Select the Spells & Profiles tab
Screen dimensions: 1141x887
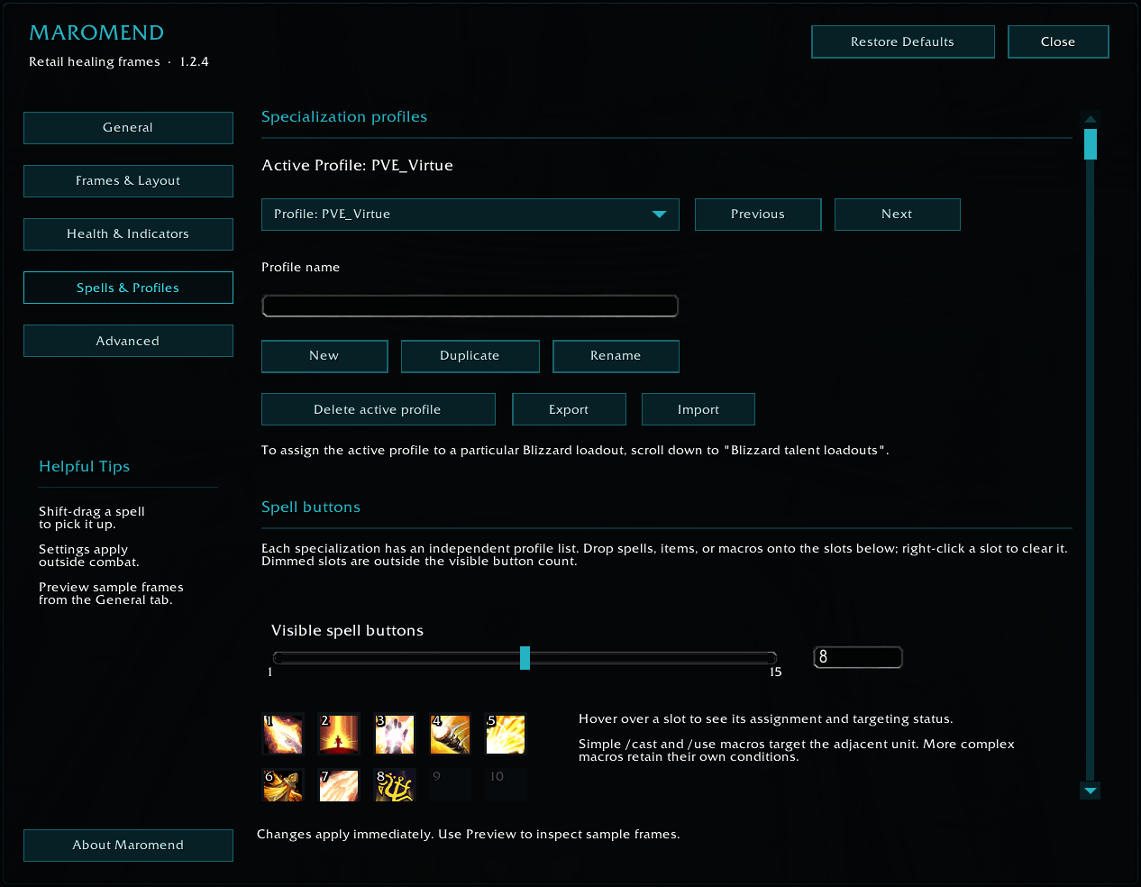tap(128, 288)
